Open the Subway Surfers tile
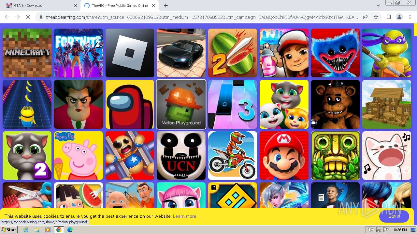The height and width of the screenshot is (234, 417). (284, 53)
